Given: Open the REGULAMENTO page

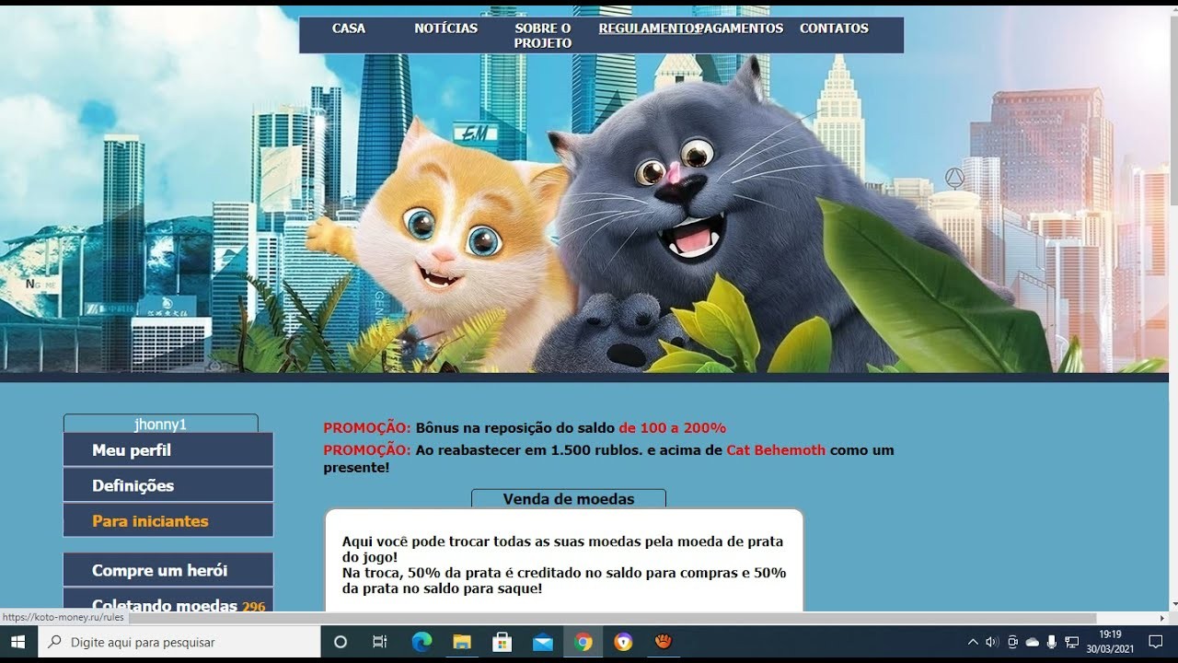Looking at the screenshot, I should point(648,29).
